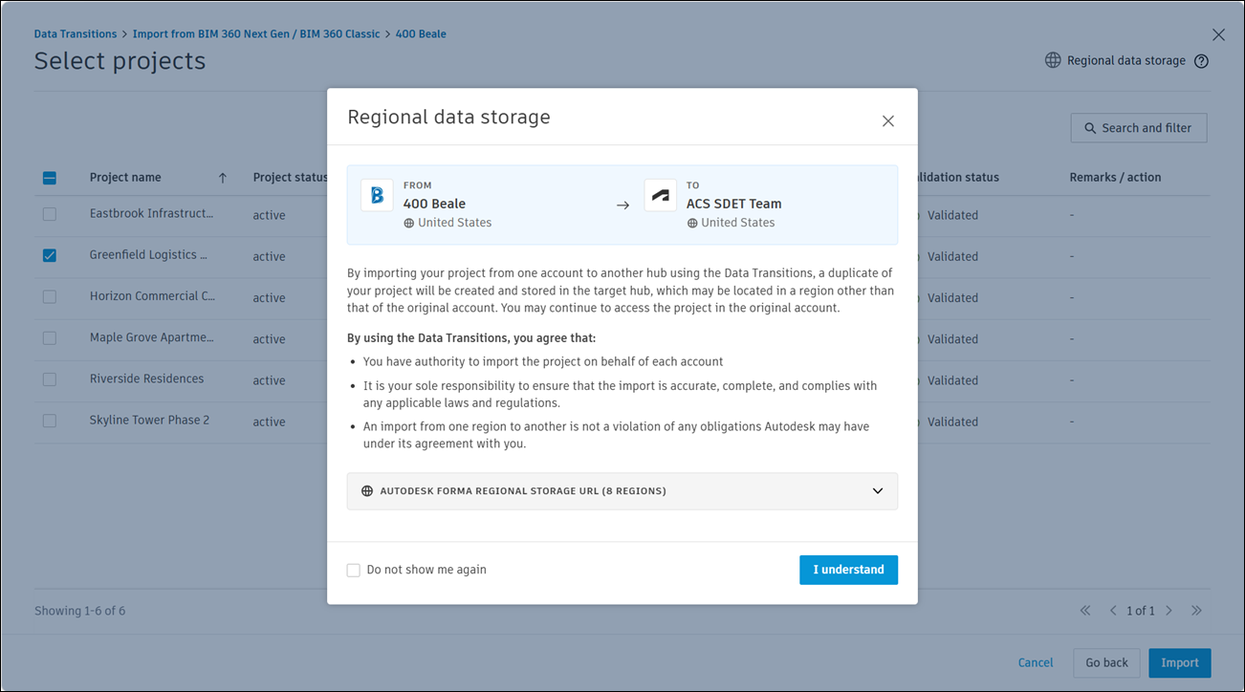Click the Eastbrook Infrastructure project name
Viewport: 1245px width, 692px height.
point(151,214)
